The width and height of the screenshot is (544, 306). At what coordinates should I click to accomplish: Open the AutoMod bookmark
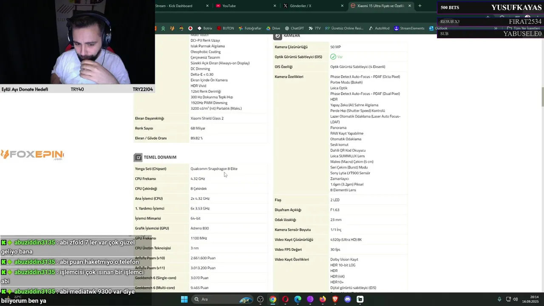[379, 28]
